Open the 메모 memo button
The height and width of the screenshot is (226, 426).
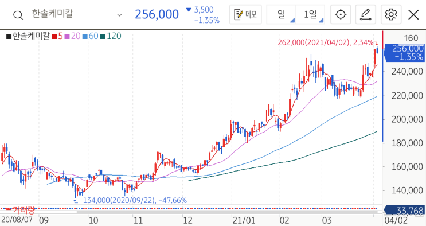pyautogui.click(x=245, y=14)
